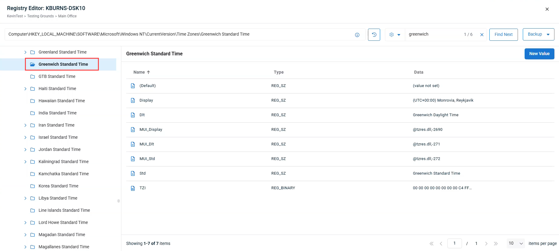Select the India Standard Time key
Viewport: 559px width, 251px height.
point(57,113)
